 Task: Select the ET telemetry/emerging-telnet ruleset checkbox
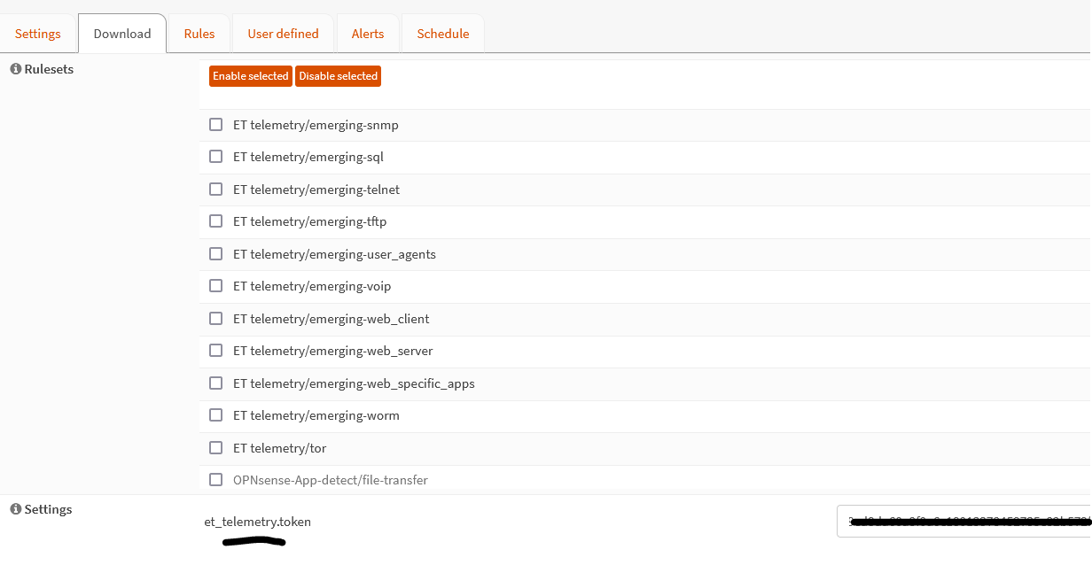215,190
